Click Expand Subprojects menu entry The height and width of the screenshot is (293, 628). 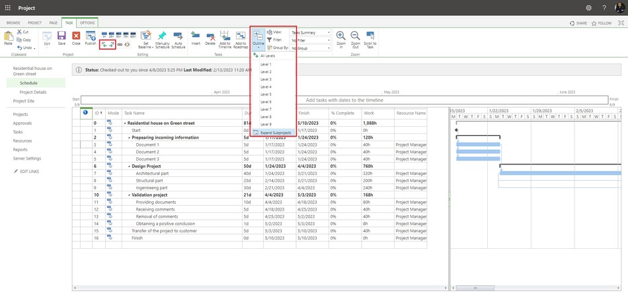coord(274,132)
